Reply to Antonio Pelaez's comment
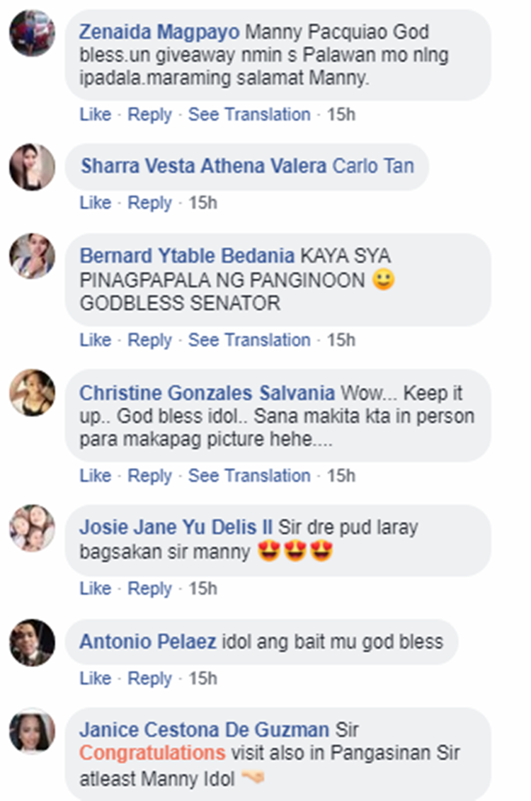 point(149,678)
